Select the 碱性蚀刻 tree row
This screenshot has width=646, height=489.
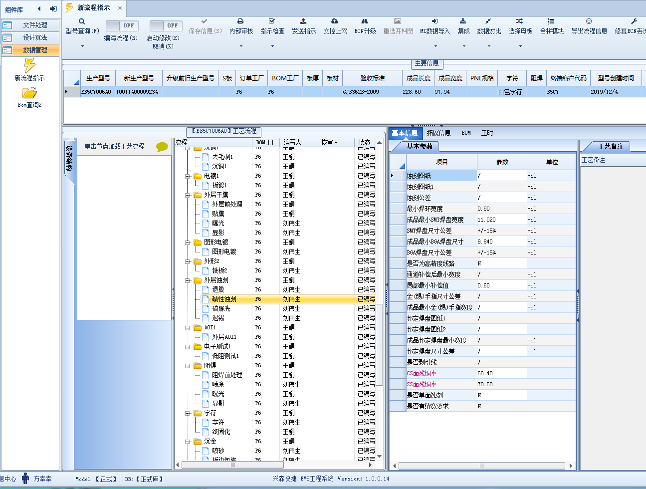tap(287, 299)
